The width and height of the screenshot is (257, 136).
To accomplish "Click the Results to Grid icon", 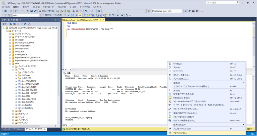I will pyautogui.click(x=101, y=15).
